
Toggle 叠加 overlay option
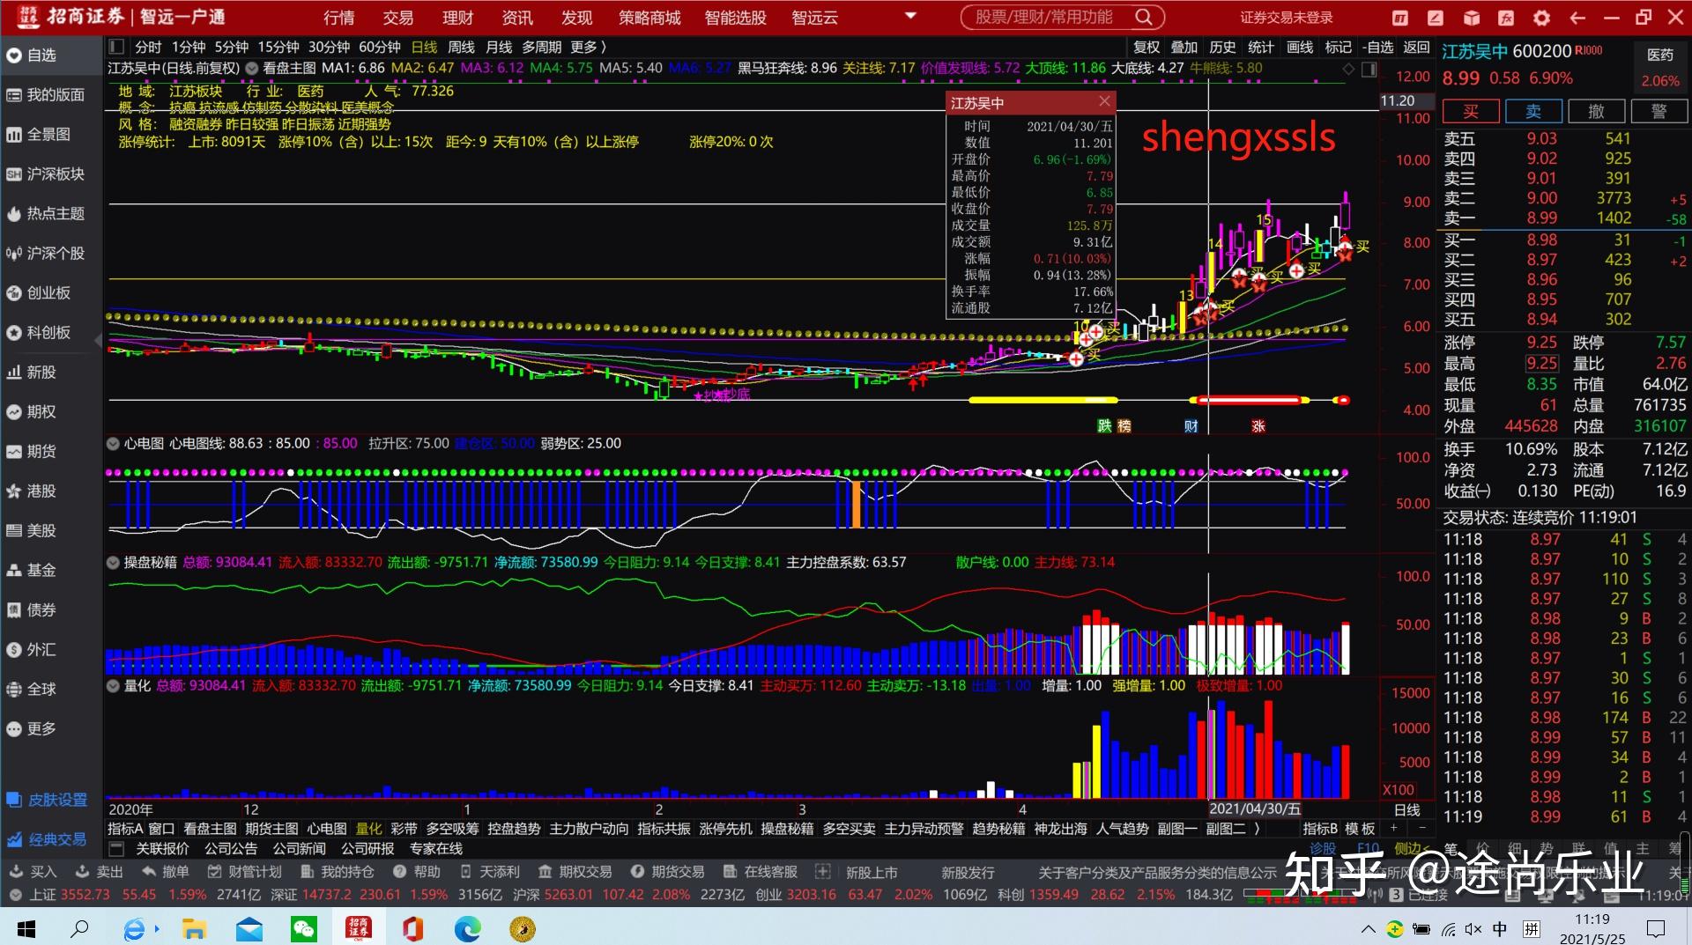[x=1184, y=48]
